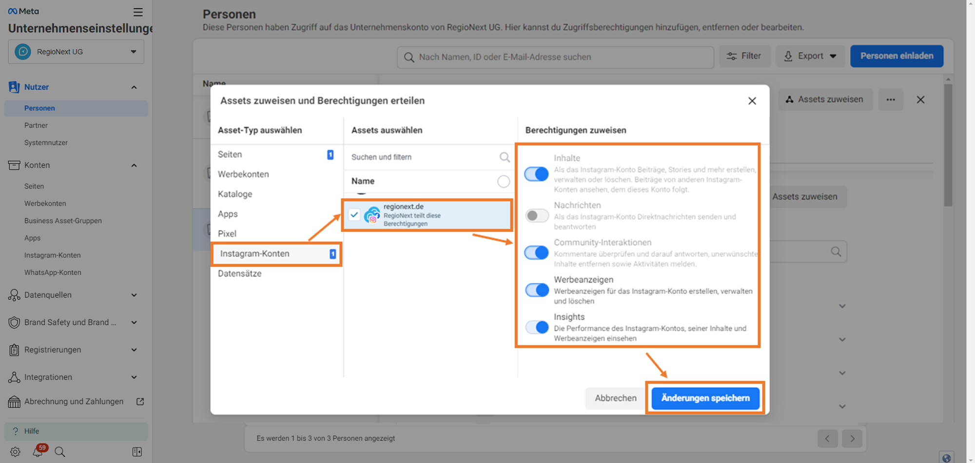Expand the Integrationen section

pyautogui.click(x=134, y=377)
